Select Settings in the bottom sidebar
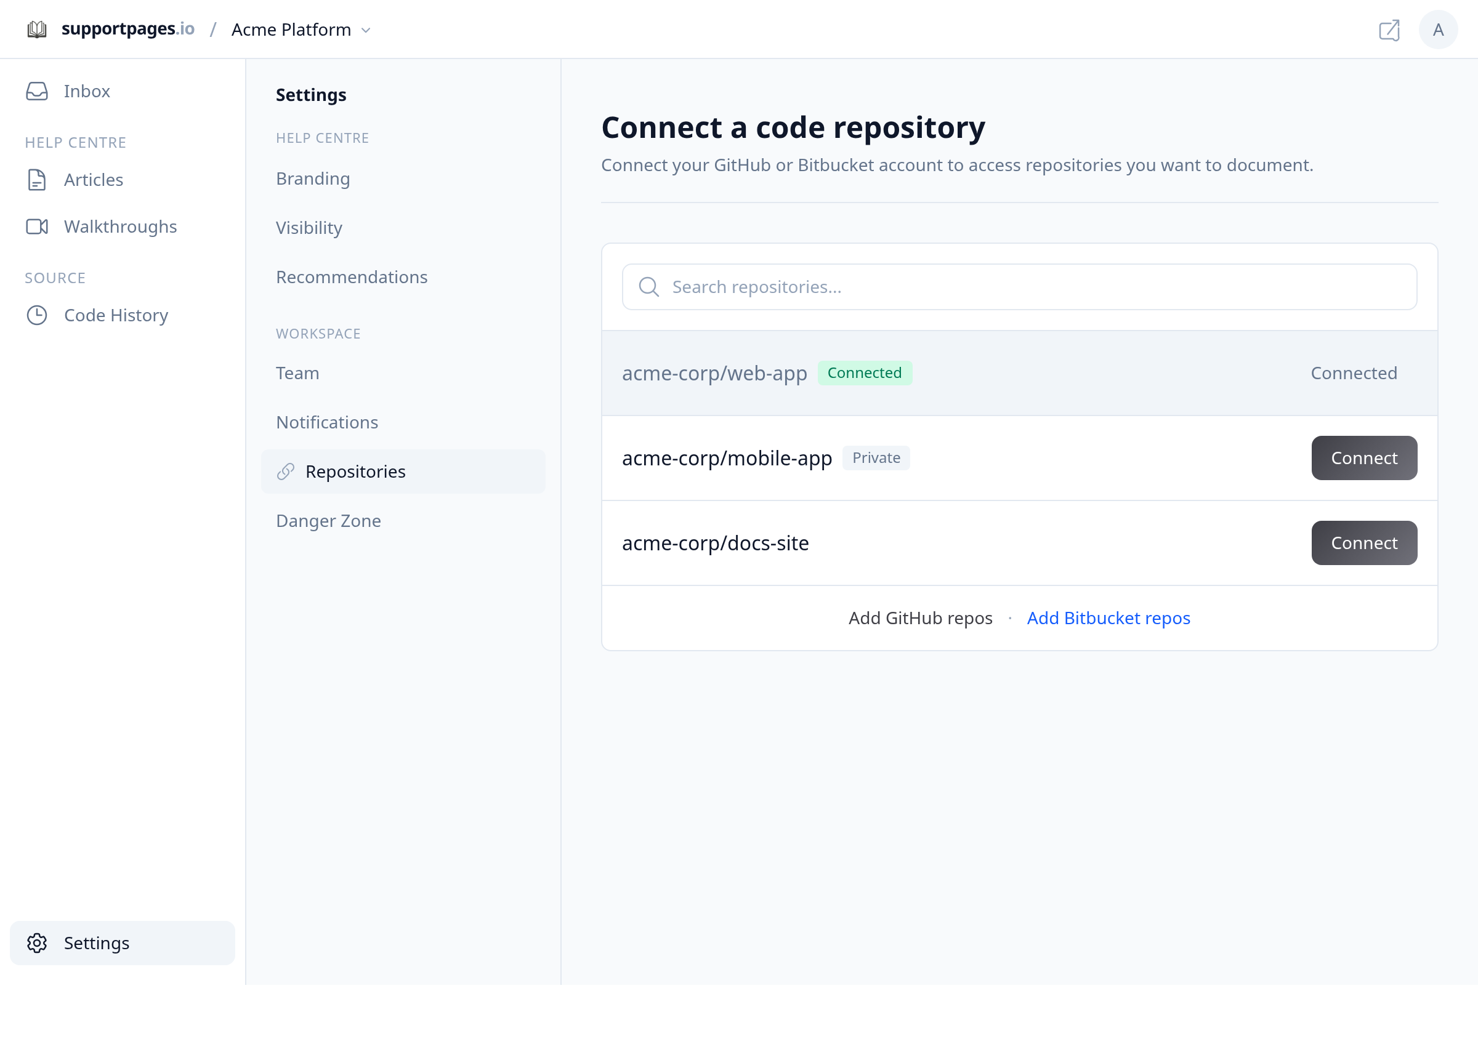 pyautogui.click(x=123, y=943)
